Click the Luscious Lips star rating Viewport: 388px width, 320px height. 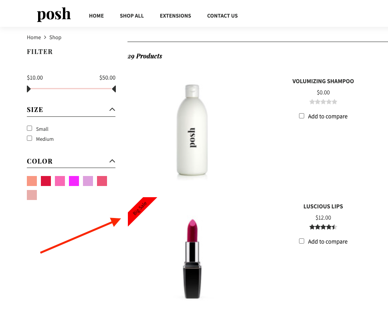323,227
